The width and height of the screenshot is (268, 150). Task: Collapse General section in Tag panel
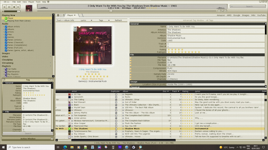pos(3,83)
